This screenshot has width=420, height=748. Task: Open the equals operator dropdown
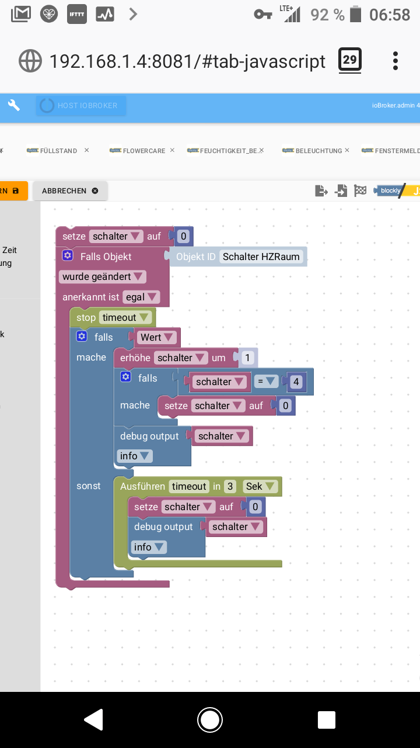pos(266,382)
